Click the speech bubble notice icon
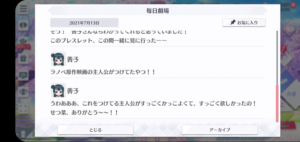The image size is (300, 142). (x=23, y=25)
